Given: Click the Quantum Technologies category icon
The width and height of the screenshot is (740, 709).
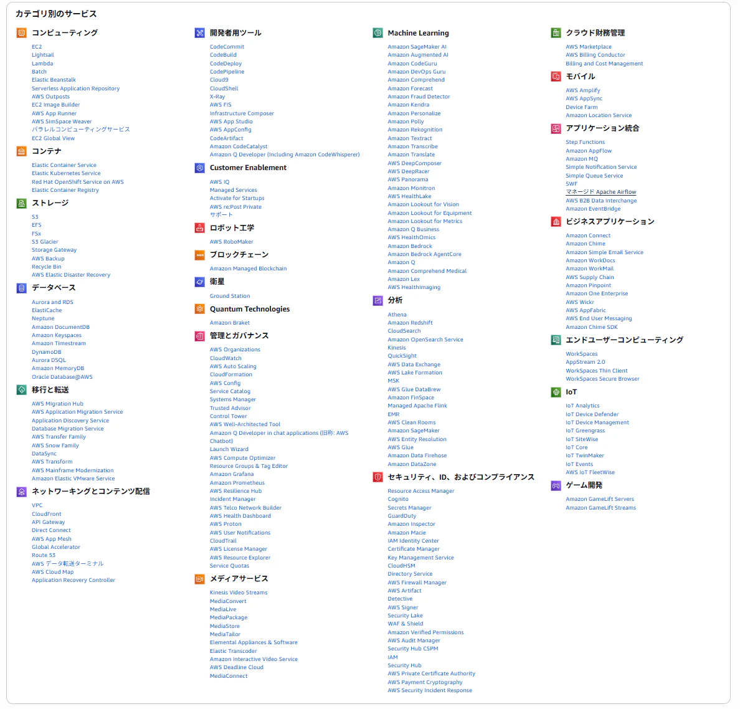Looking at the screenshot, I should tap(199, 309).
